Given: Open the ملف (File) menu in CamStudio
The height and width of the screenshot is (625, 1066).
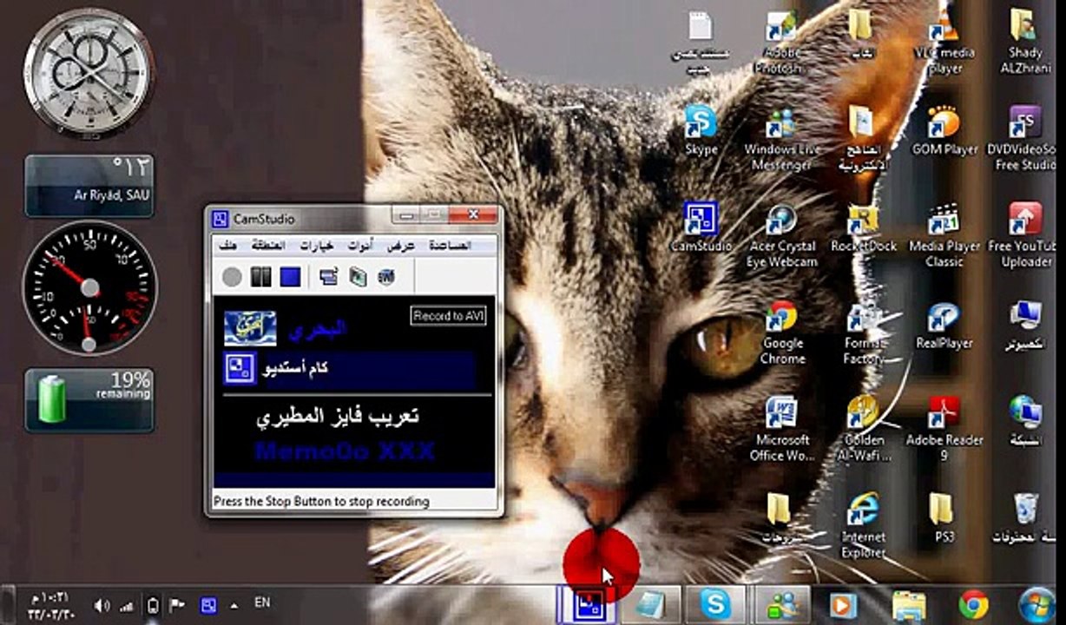Looking at the screenshot, I should (228, 246).
